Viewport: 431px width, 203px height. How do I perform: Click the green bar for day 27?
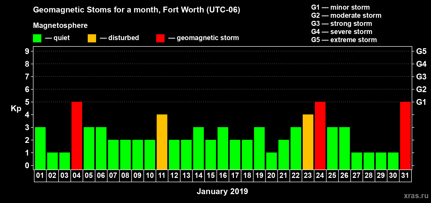(x=357, y=161)
